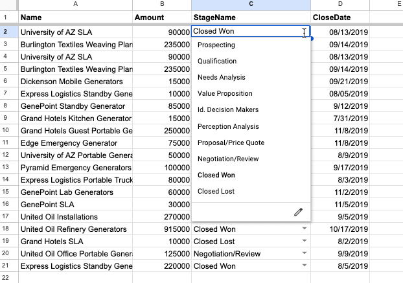The width and height of the screenshot is (403, 283).
Task: Open the stage dropdown arrow in row 18
Action: [305, 229]
